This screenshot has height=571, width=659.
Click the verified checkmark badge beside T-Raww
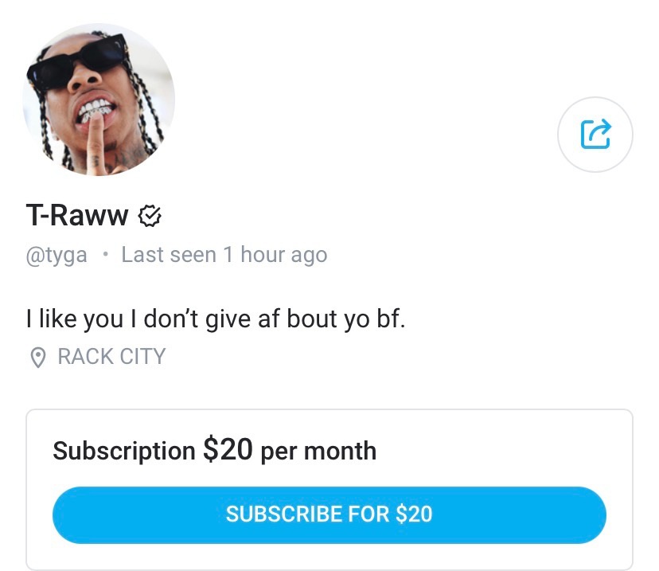[x=150, y=216]
